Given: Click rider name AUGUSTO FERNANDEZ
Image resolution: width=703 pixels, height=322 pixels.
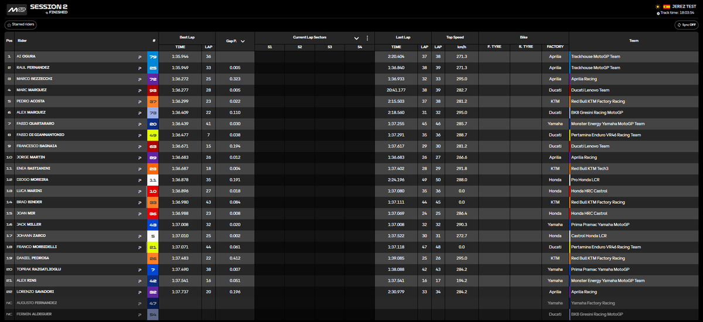Looking at the screenshot, I should pos(37,303).
